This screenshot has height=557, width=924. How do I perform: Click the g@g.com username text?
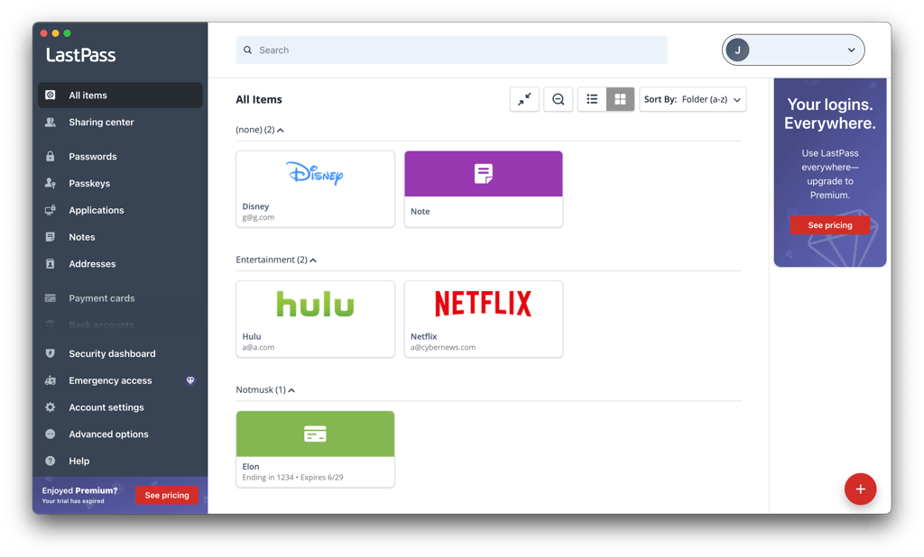click(x=258, y=217)
